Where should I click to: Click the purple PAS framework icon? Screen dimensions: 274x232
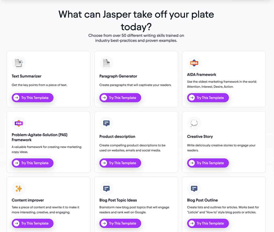point(19,123)
